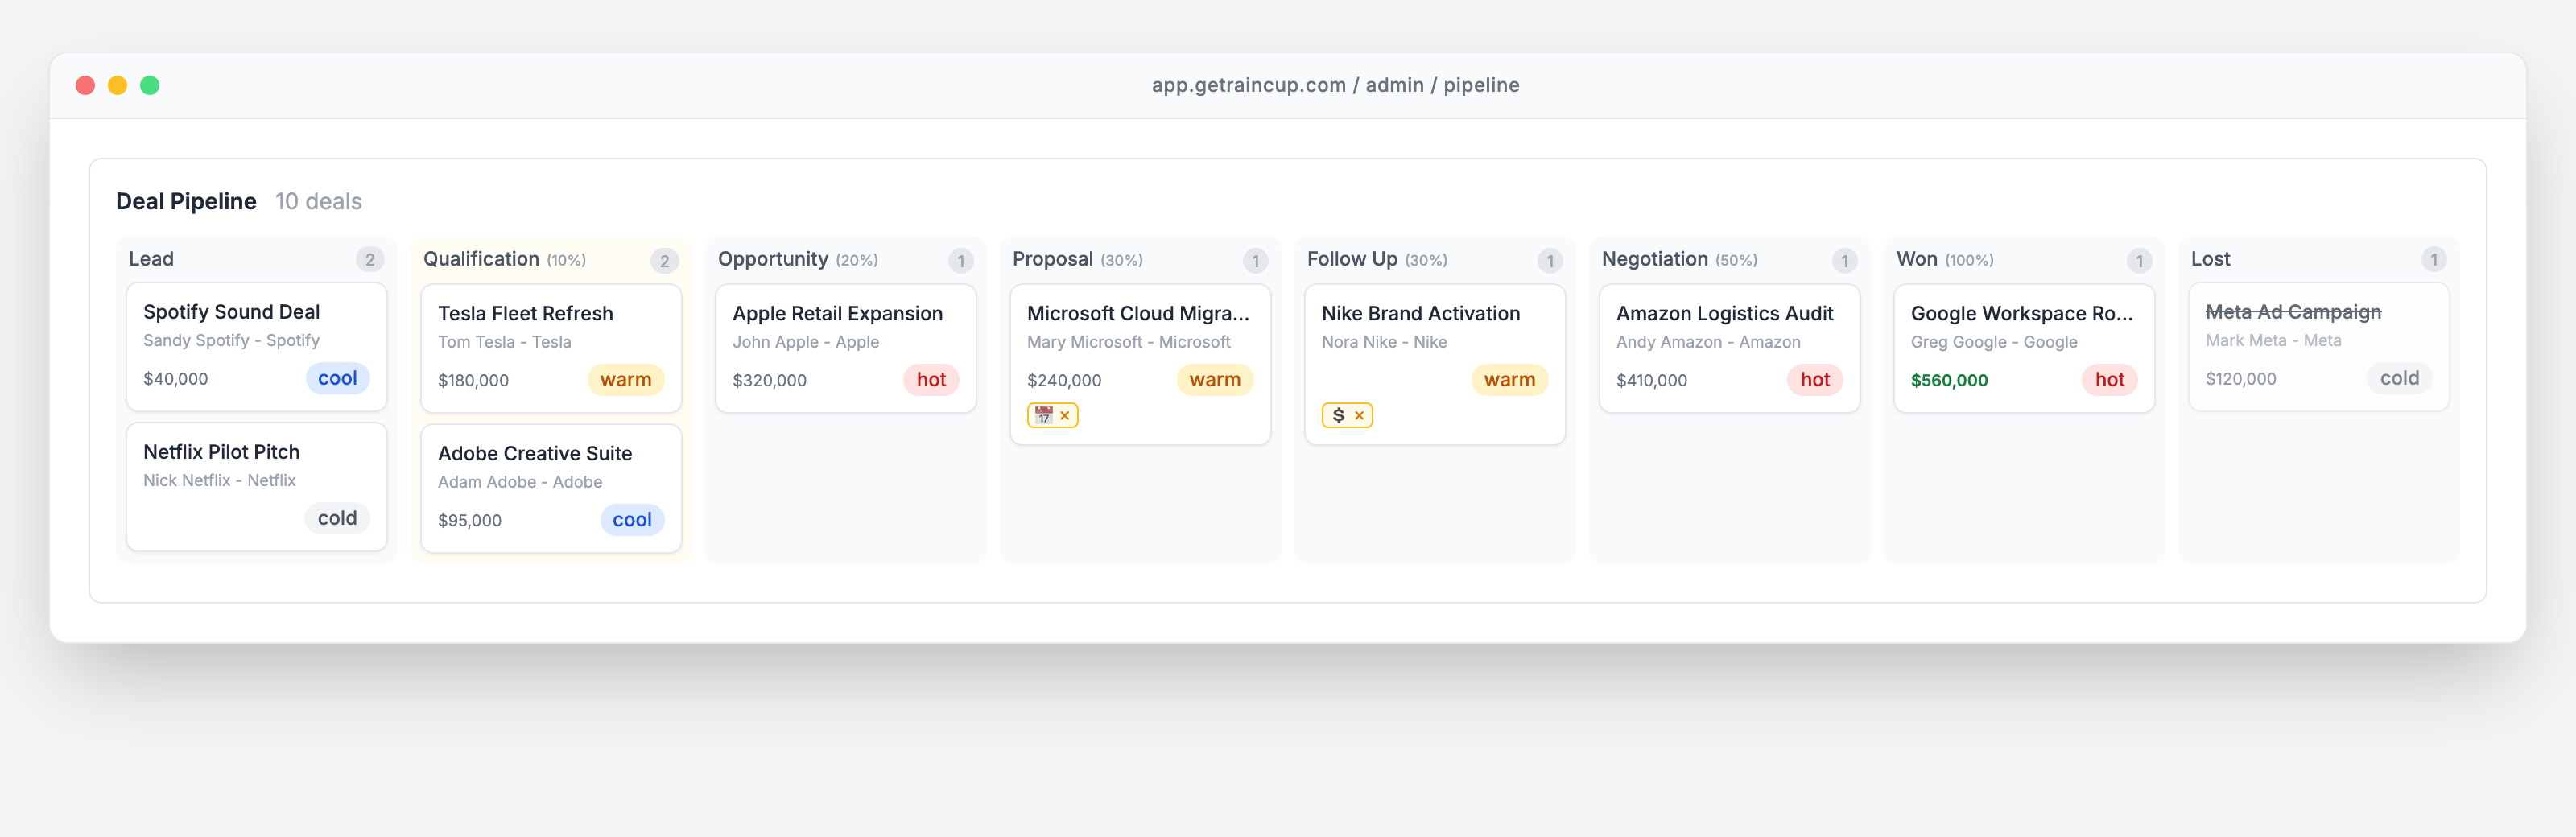
Task: Dismiss the dollar warning x on Nike card
Action: [1359, 415]
